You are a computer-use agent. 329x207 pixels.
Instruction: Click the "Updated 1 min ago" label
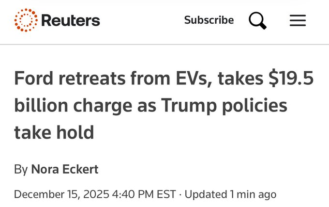pos(231,194)
